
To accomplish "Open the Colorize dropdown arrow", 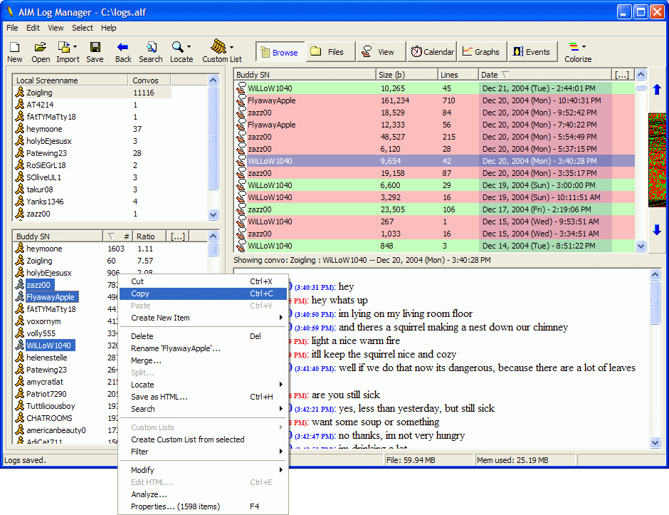I will (x=584, y=46).
